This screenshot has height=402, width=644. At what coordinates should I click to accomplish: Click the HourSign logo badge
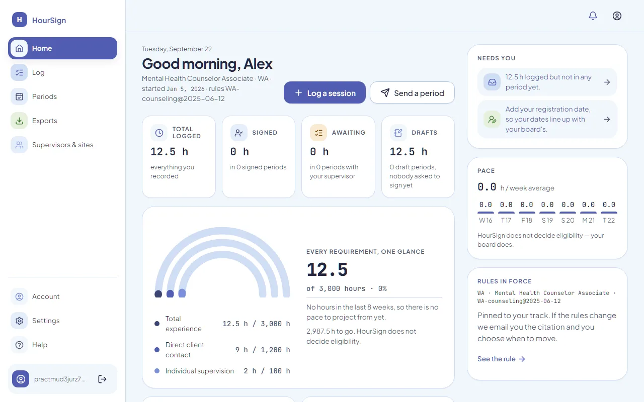pyautogui.click(x=20, y=20)
